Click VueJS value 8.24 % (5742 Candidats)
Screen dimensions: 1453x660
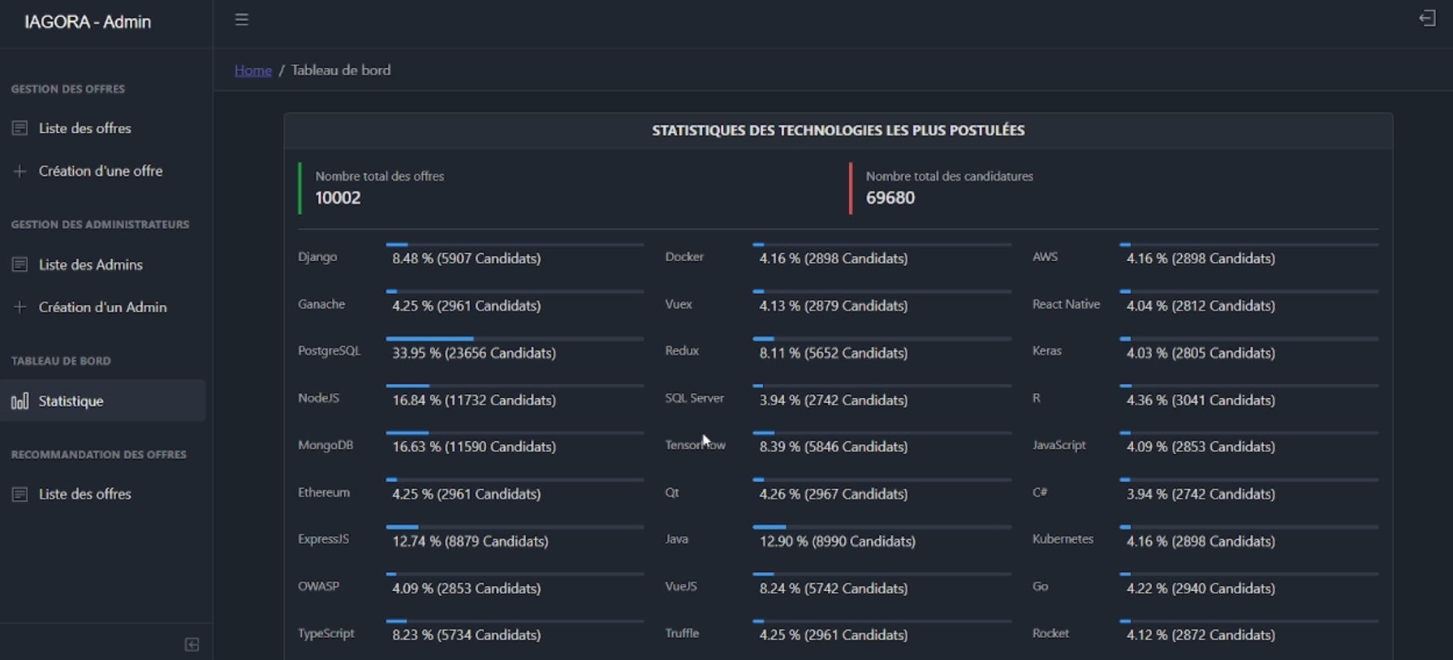[x=834, y=588]
